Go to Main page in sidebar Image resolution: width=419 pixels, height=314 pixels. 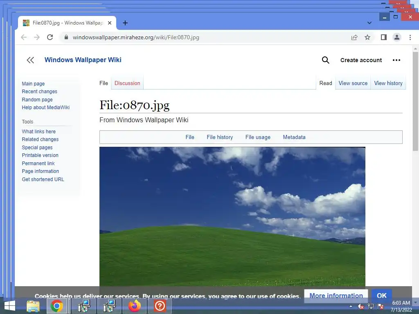click(34, 83)
